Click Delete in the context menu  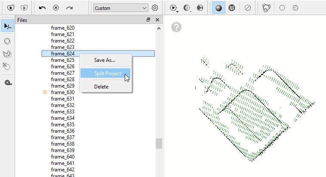tap(101, 87)
